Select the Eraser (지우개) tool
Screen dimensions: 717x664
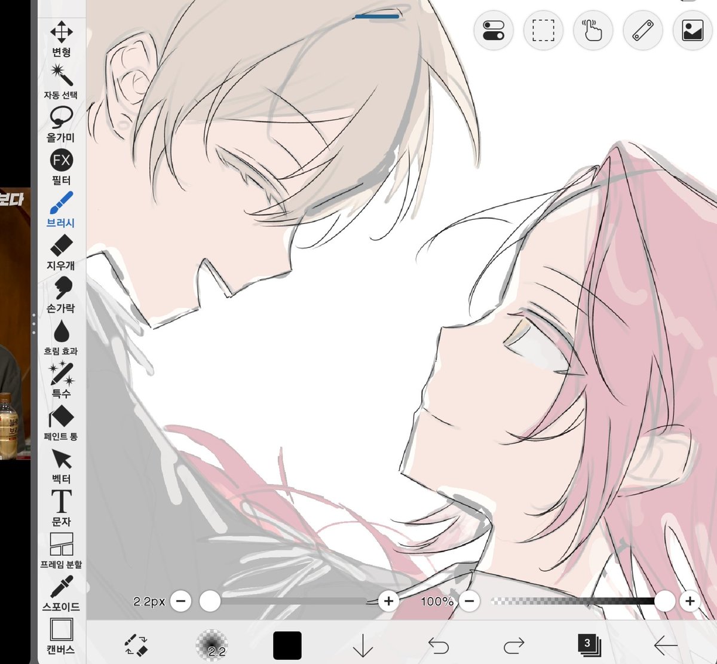click(x=62, y=253)
